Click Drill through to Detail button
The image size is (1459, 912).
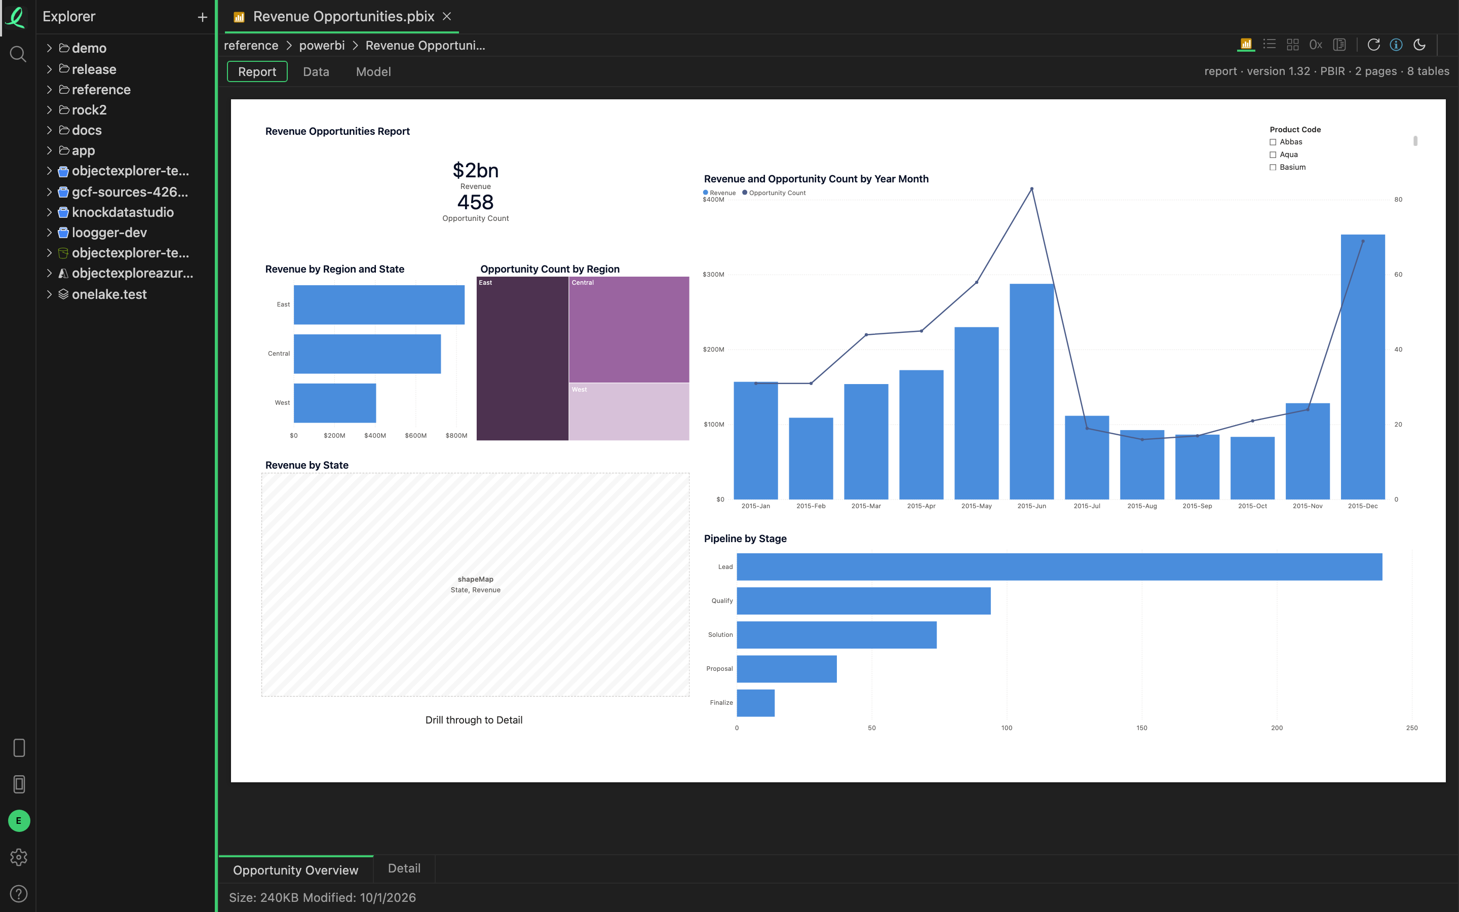474,720
